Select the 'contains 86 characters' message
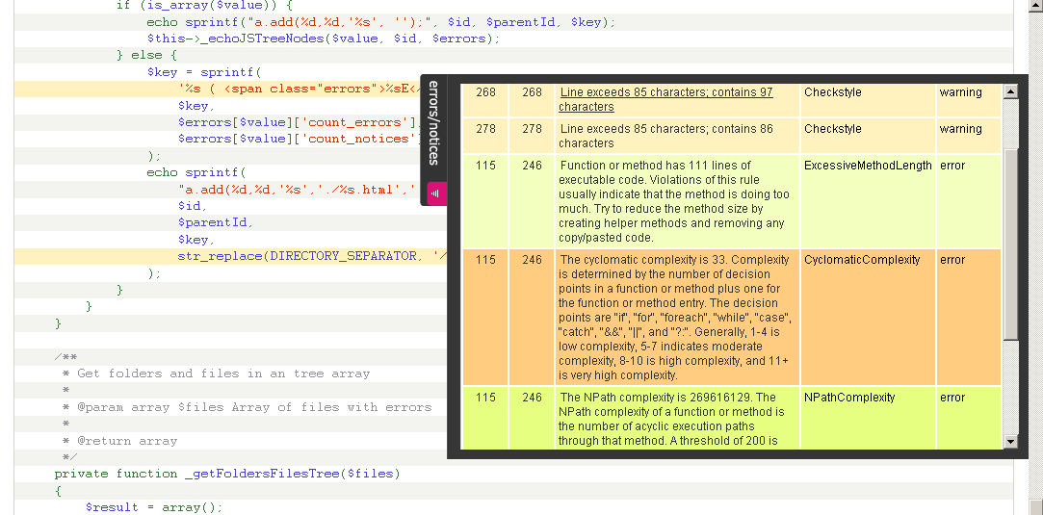Image resolution: width=1043 pixels, height=515 pixels. coord(665,137)
